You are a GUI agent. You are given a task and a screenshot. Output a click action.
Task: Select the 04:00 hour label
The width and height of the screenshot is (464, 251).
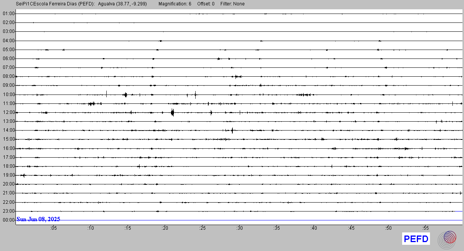[x=9, y=40]
